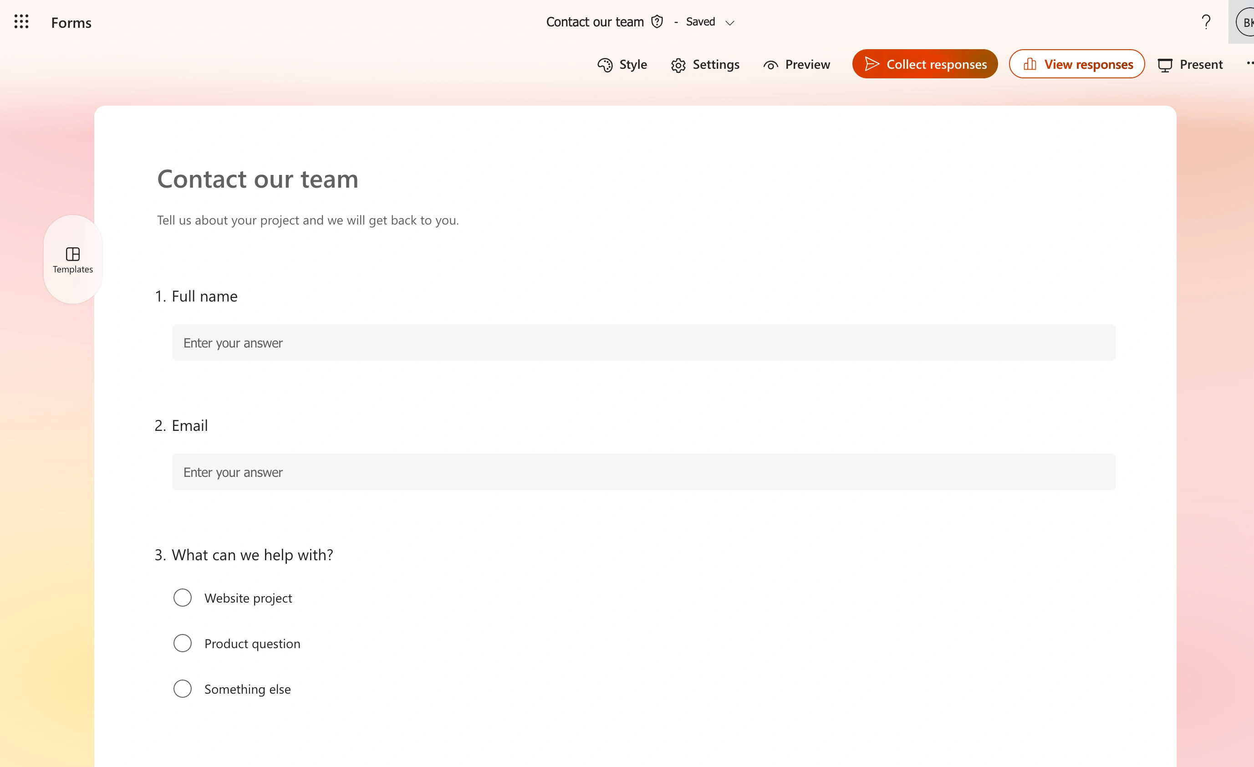
Task: Click the Collect responses button
Action: (925, 64)
